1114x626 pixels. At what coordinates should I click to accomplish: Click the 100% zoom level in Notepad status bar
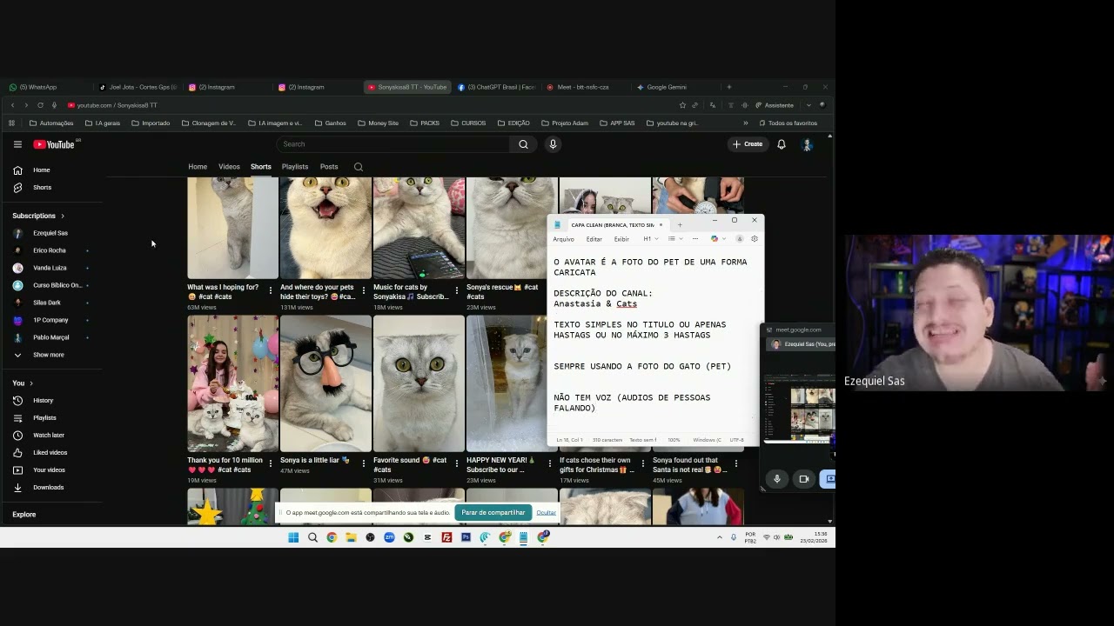point(674,440)
